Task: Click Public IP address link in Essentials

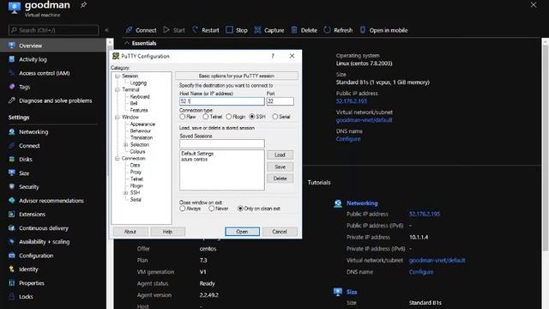Action: [x=351, y=101]
